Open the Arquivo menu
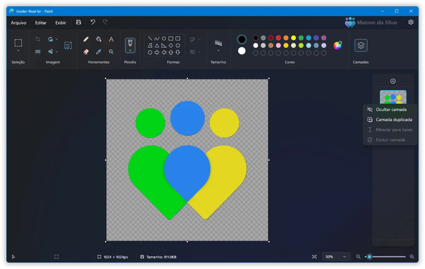 click(19, 23)
